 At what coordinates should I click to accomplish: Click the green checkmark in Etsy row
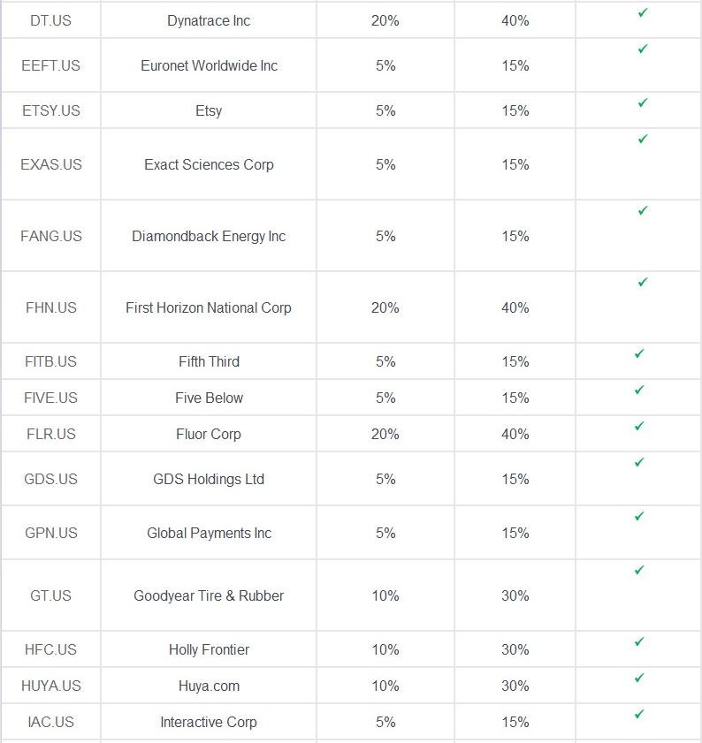pos(643,102)
